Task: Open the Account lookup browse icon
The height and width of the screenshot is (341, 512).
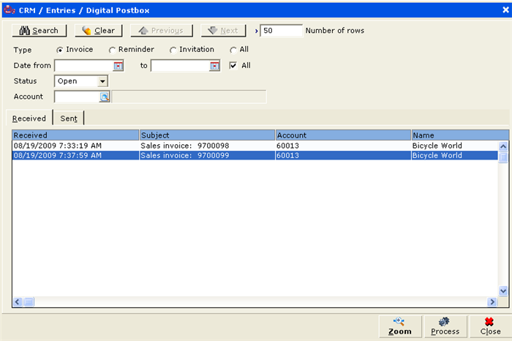Action: [x=105, y=97]
